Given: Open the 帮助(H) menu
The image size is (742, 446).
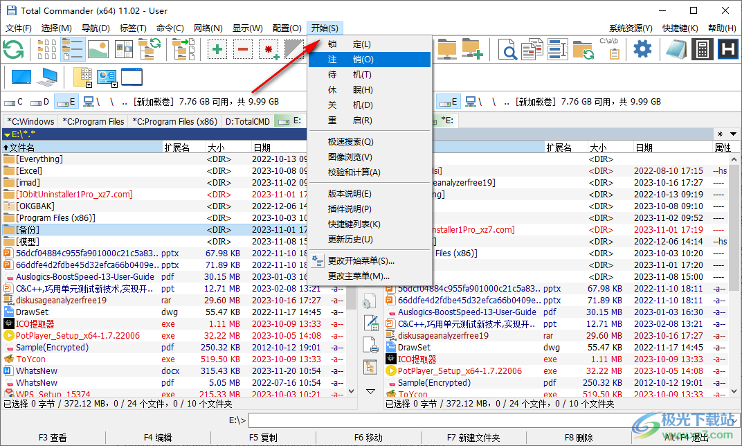Looking at the screenshot, I should pyautogui.click(x=722, y=28).
